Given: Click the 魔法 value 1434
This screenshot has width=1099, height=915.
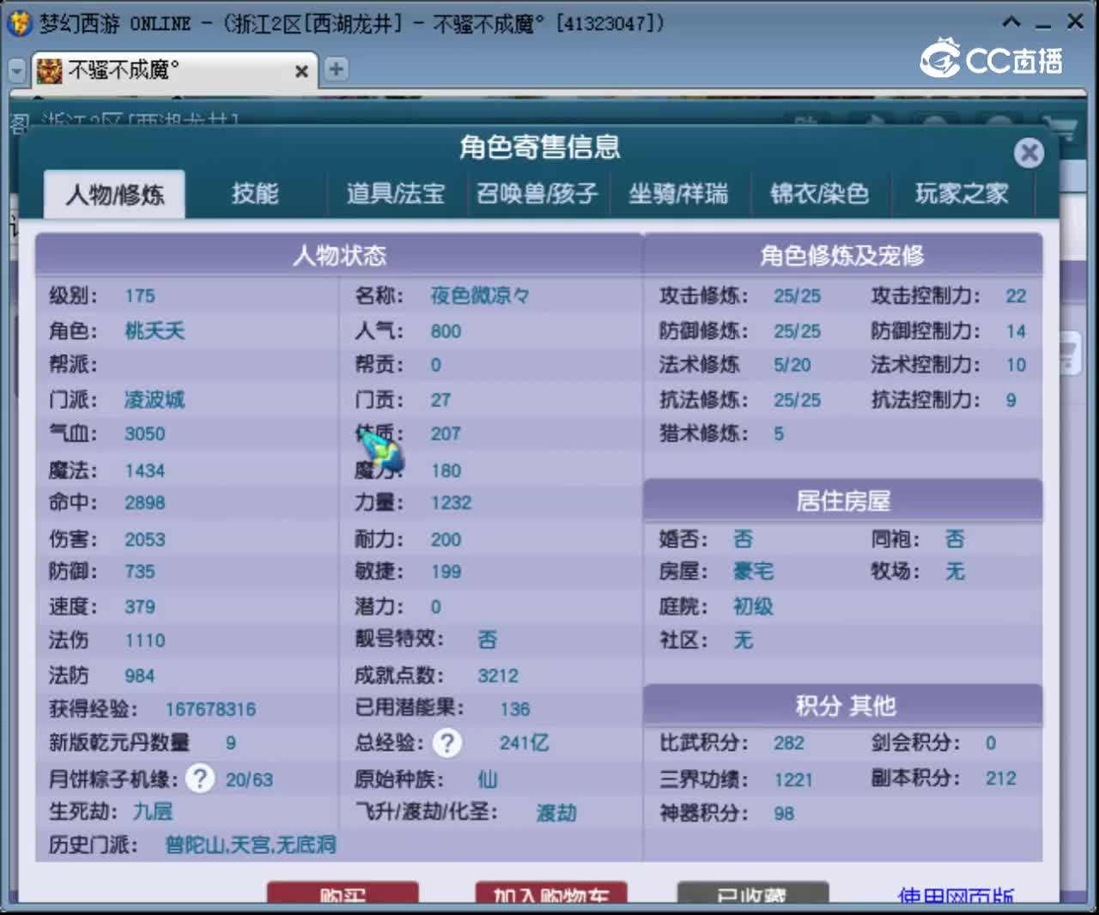Looking at the screenshot, I should (144, 470).
